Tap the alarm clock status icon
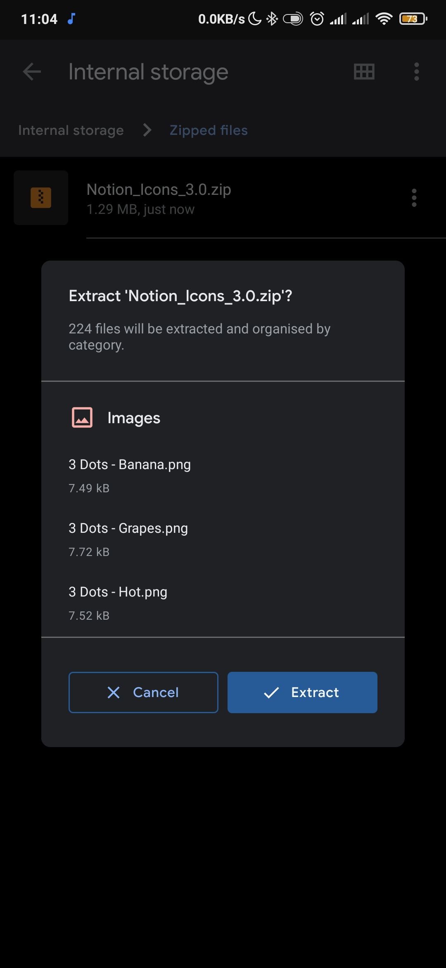The width and height of the screenshot is (446, 968). (317, 19)
